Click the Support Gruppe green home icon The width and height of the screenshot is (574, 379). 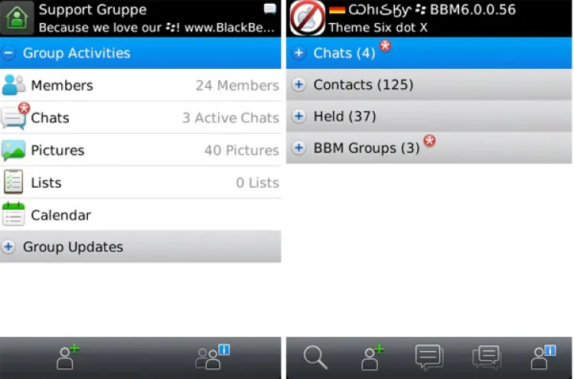pyautogui.click(x=18, y=18)
